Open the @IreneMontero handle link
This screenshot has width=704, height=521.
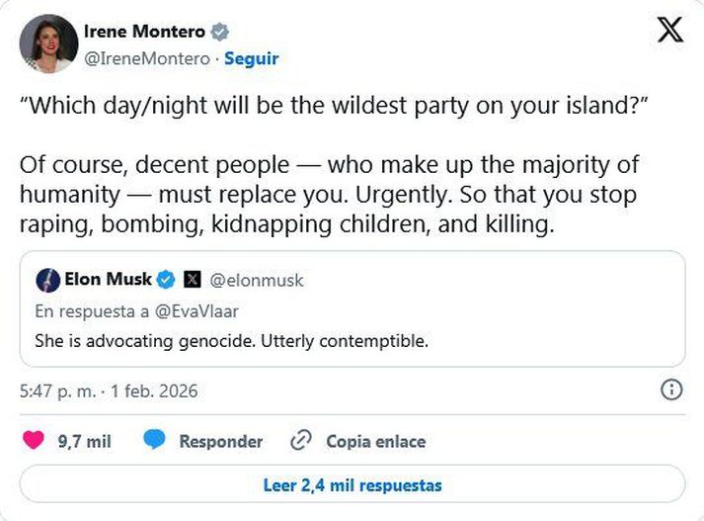153,58
